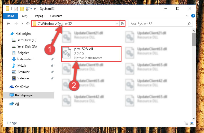The height and width of the screenshot is (133, 204).
Task: Select the pro-52fx.dll file
Action: point(91,54)
